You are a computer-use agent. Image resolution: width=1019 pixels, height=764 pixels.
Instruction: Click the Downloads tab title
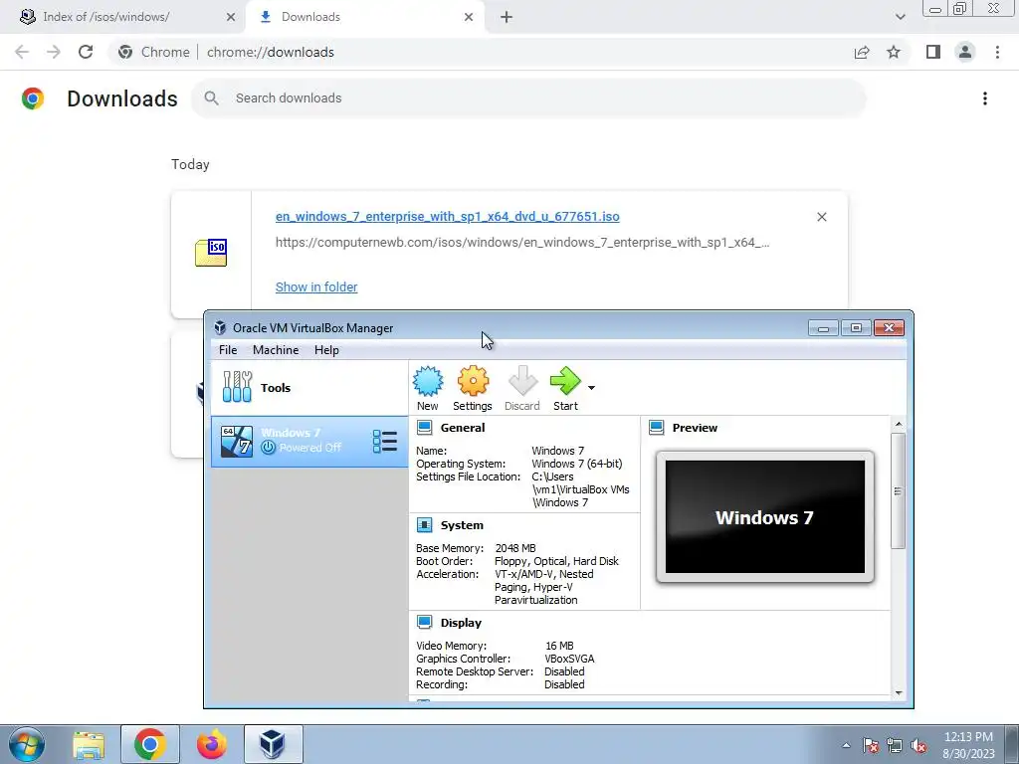point(310,17)
